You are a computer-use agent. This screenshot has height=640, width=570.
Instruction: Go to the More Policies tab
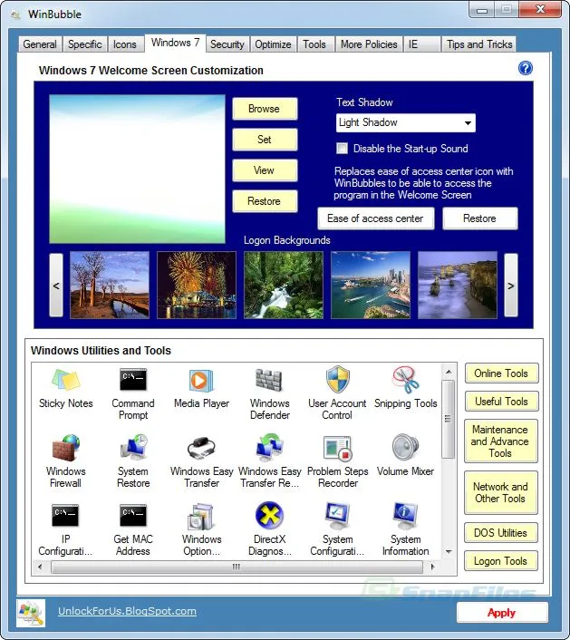[369, 44]
